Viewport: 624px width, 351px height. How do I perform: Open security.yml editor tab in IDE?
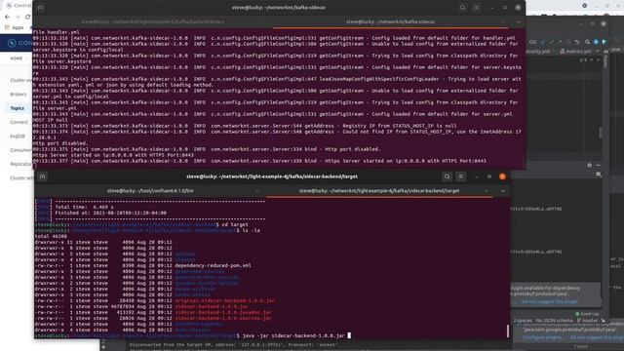pyautogui.click(x=538, y=52)
